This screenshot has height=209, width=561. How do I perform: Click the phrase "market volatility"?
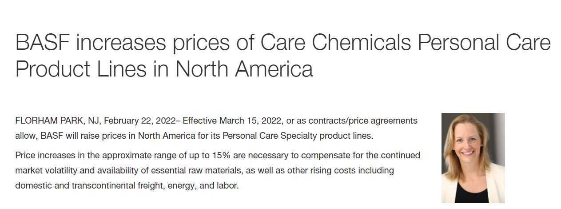(x=44, y=170)
